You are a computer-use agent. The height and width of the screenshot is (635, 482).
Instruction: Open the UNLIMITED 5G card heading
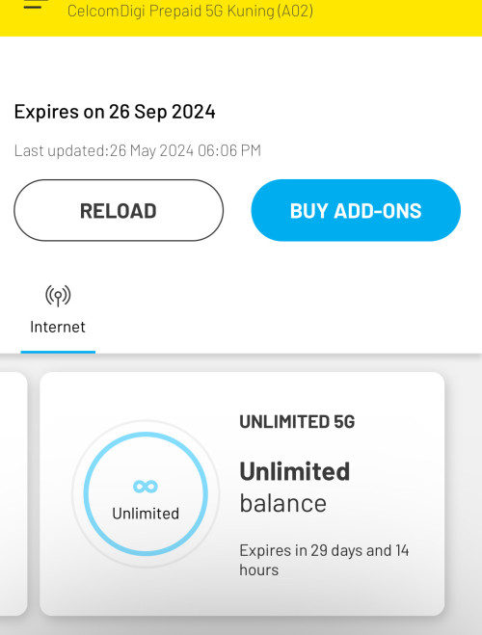[x=297, y=422]
